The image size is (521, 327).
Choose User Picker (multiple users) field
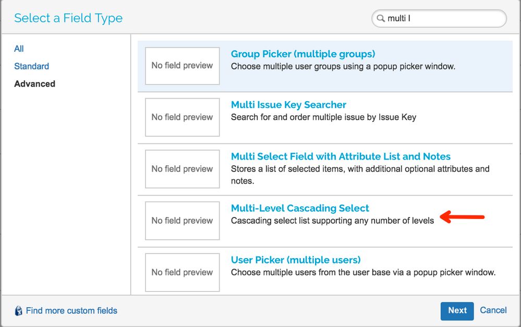tap(296, 260)
